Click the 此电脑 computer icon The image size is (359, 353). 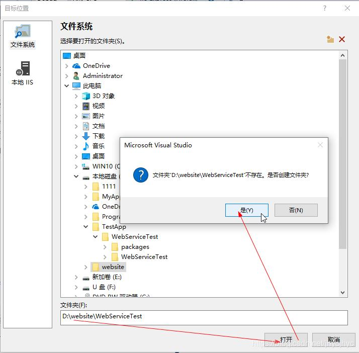tap(76, 86)
